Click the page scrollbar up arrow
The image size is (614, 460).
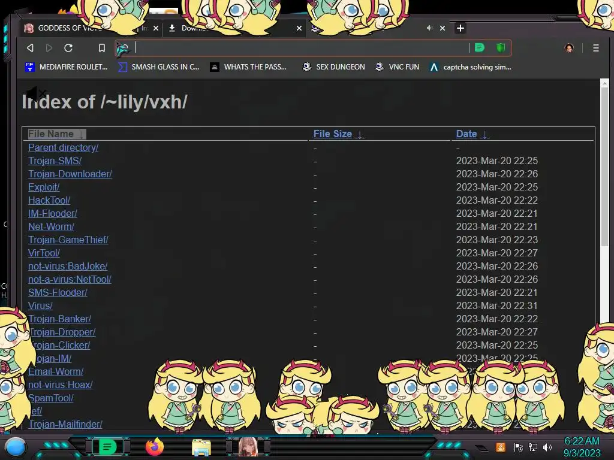point(604,83)
